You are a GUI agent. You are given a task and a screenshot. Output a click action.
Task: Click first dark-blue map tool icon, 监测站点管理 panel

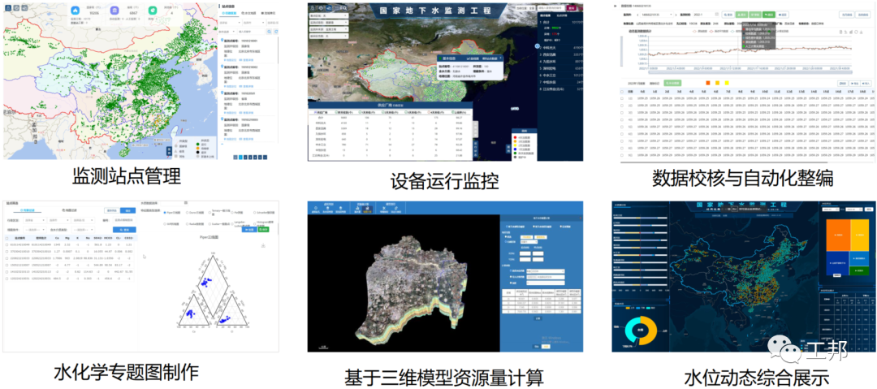click(x=8, y=8)
